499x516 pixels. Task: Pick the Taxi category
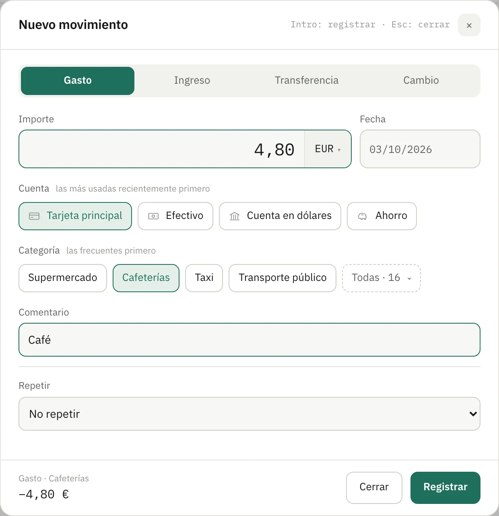coord(204,278)
